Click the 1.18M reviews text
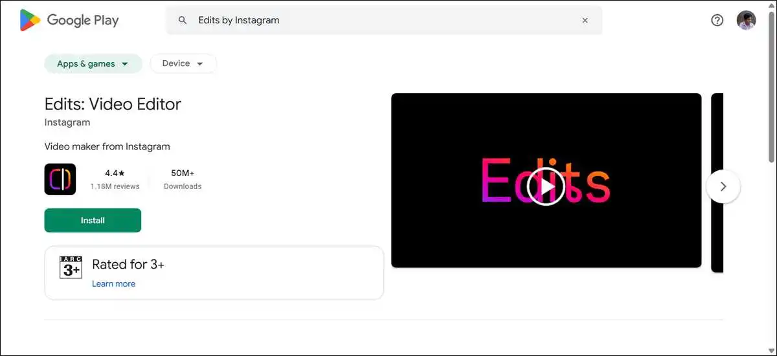The image size is (777, 356). coord(115,186)
